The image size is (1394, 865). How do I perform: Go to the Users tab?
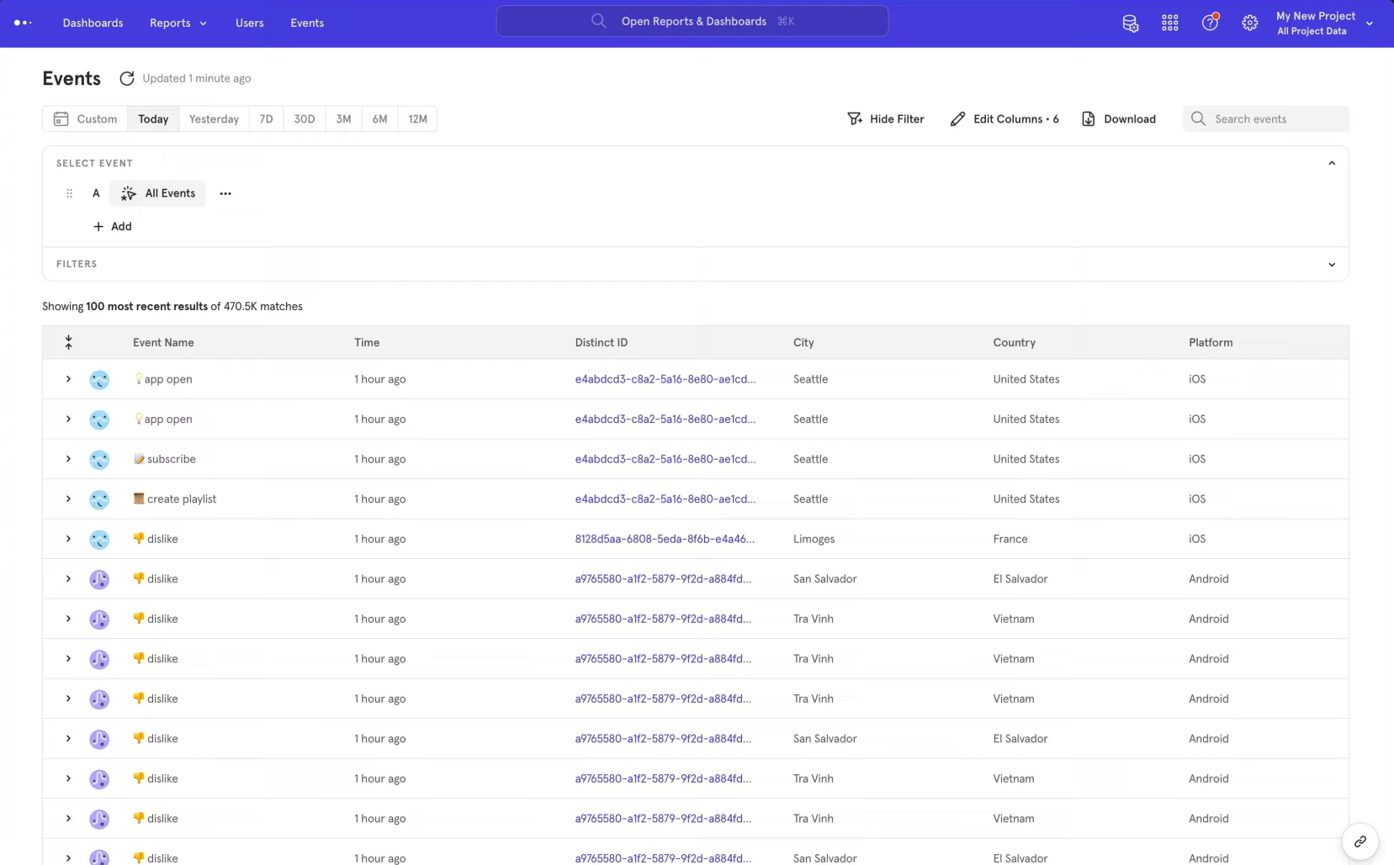coord(249,23)
